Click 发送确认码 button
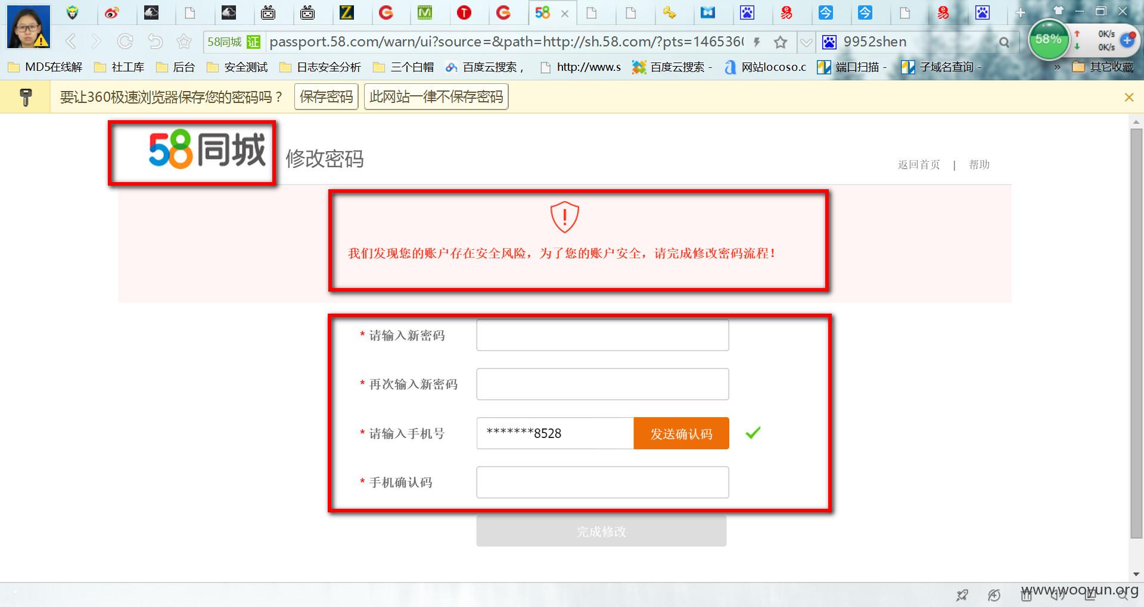The image size is (1144, 607). pyautogui.click(x=681, y=433)
